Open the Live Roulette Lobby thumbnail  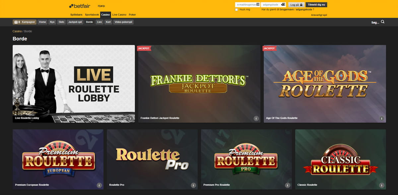pyautogui.click(x=74, y=84)
